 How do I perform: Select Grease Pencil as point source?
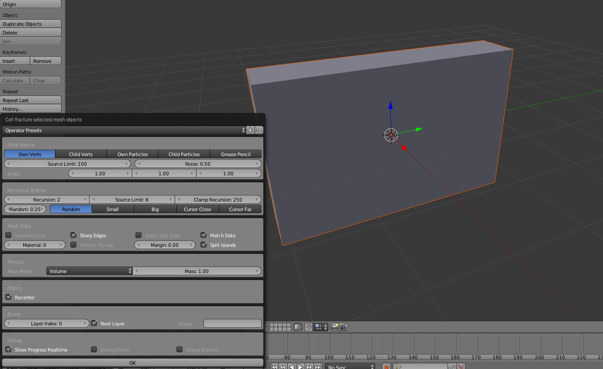pos(235,154)
